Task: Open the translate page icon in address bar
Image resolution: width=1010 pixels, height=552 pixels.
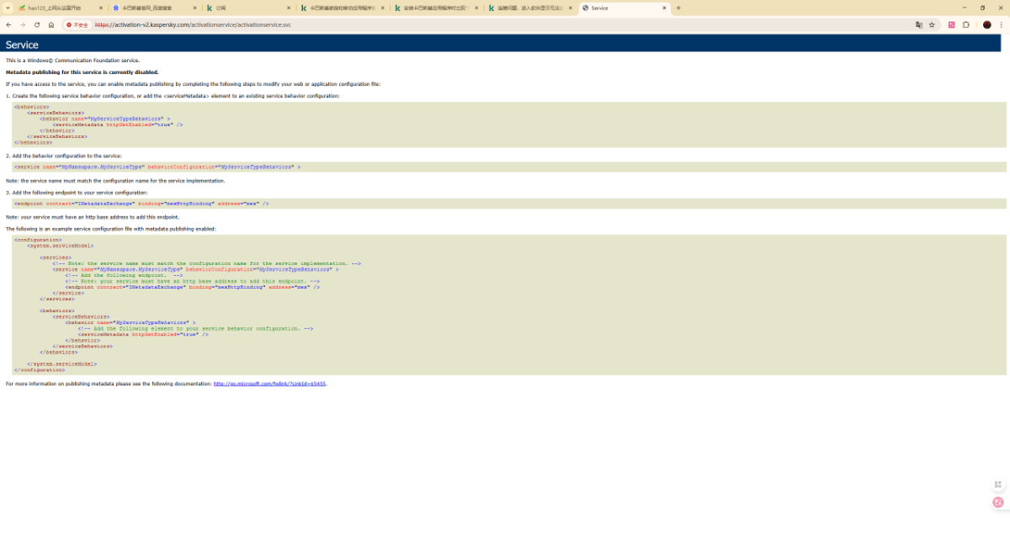Action: pyautogui.click(x=919, y=25)
